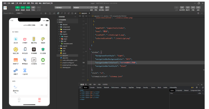
Task: Click the Preview eye icon in toolbar
Action: click(95, 8)
